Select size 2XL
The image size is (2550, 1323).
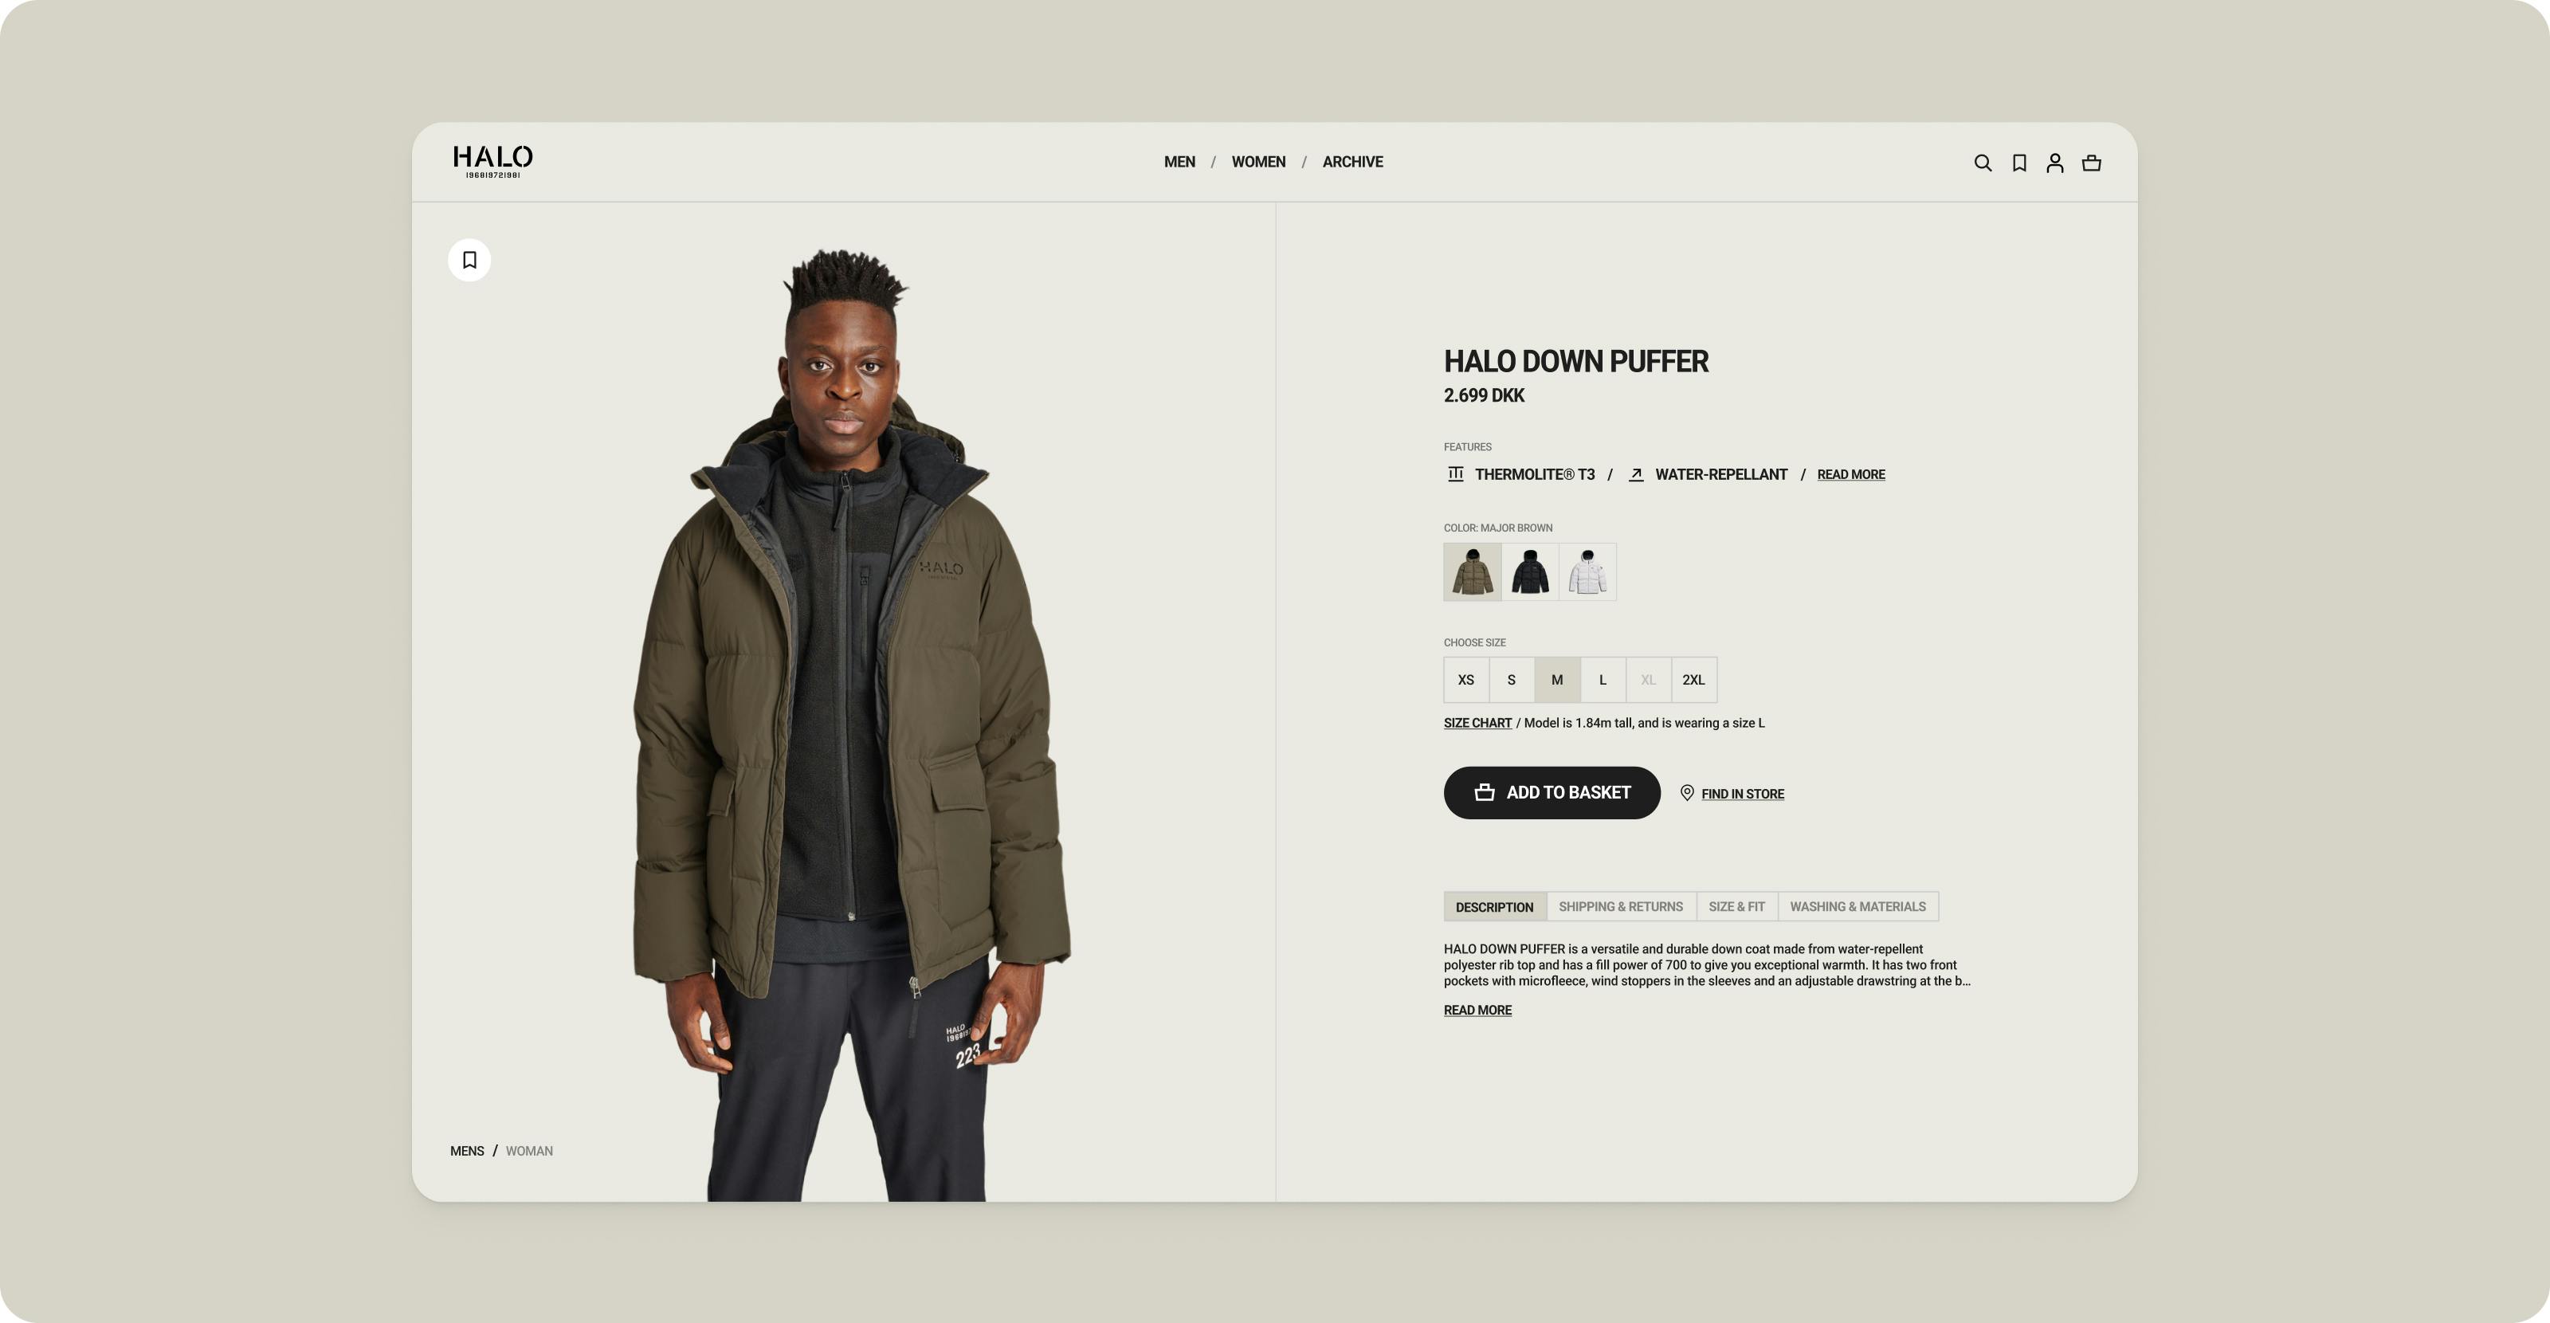click(x=1693, y=681)
